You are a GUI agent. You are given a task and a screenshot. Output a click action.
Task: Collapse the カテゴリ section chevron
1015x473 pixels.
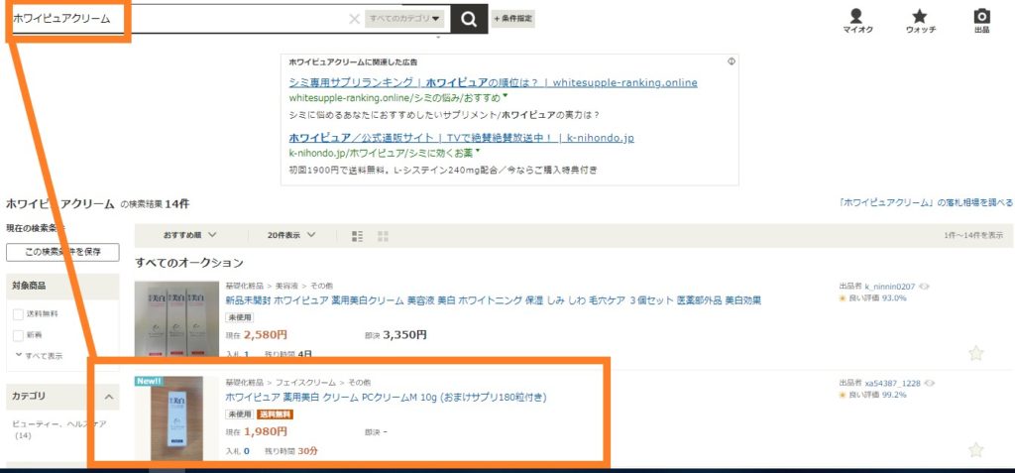109,397
